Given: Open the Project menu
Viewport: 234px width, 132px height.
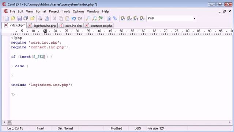Looking at the screenshot, I should click(54, 11).
